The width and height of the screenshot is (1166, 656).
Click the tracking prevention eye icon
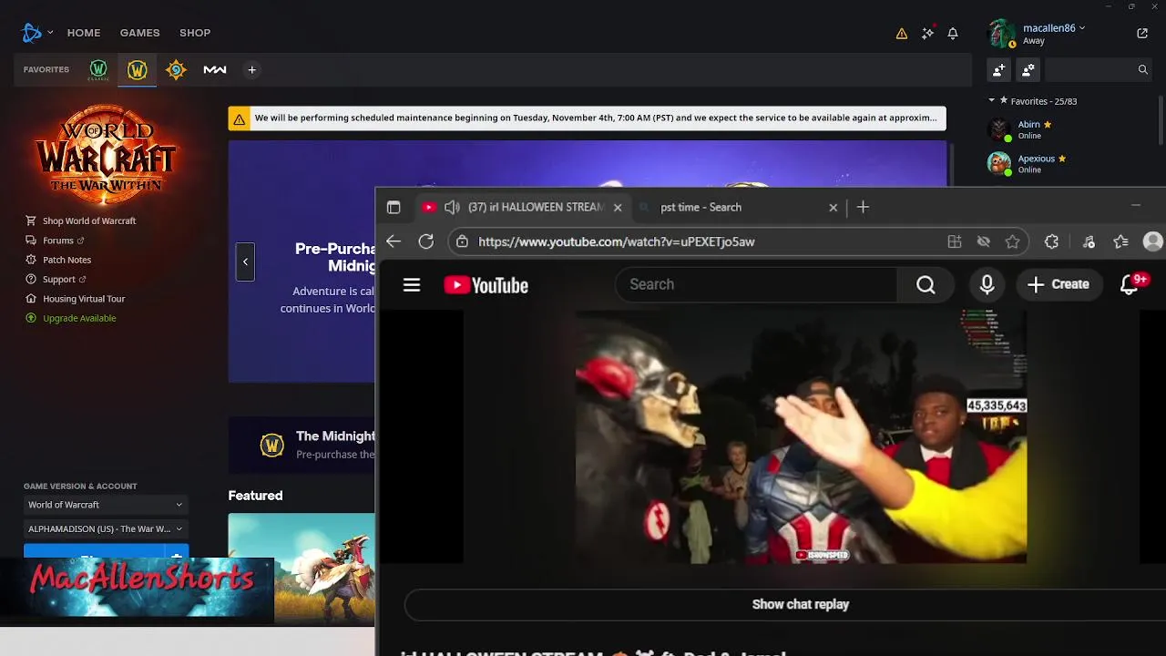tap(984, 241)
